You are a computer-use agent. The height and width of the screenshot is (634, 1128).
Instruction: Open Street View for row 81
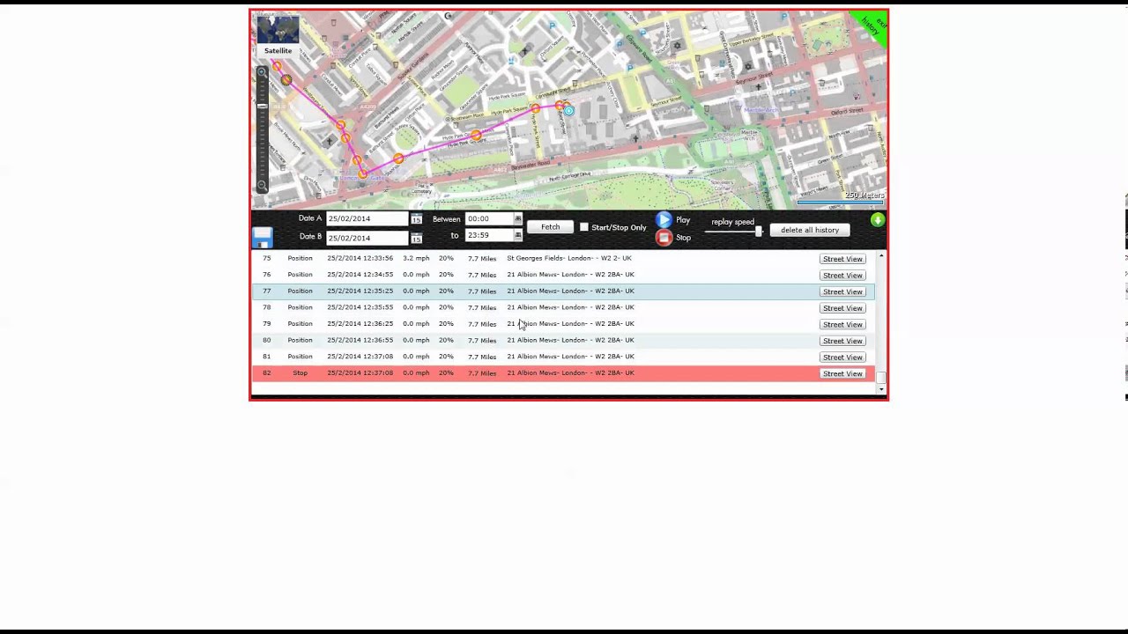coord(842,357)
